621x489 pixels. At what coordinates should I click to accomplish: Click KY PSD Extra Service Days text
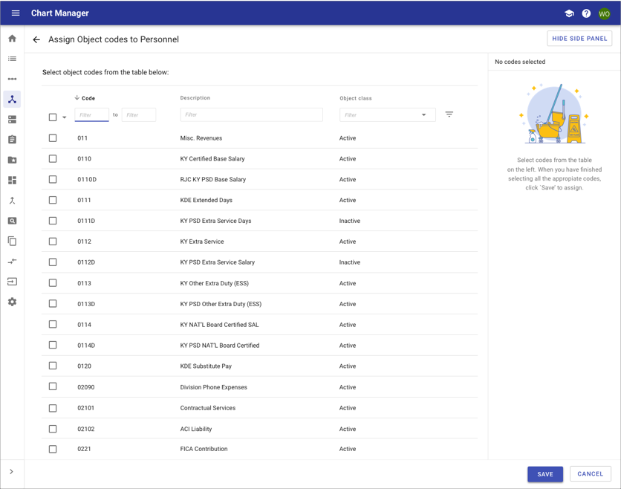pyautogui.click(x=216, y=221)
